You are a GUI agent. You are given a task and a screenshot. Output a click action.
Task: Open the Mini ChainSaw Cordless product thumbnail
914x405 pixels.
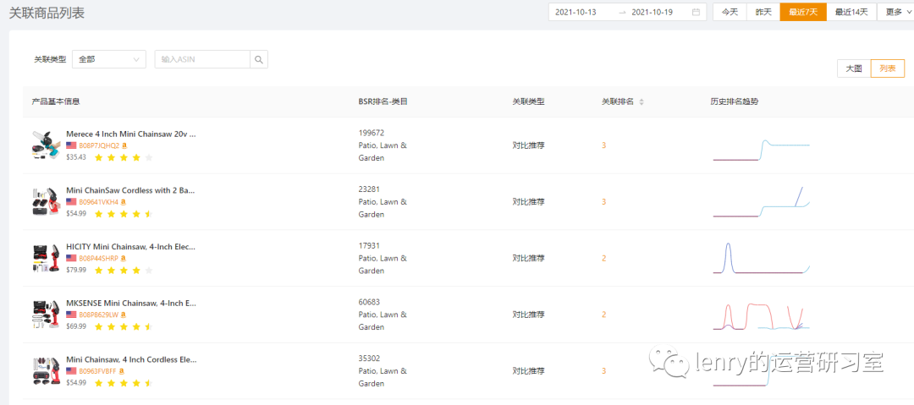pos(46,201)
